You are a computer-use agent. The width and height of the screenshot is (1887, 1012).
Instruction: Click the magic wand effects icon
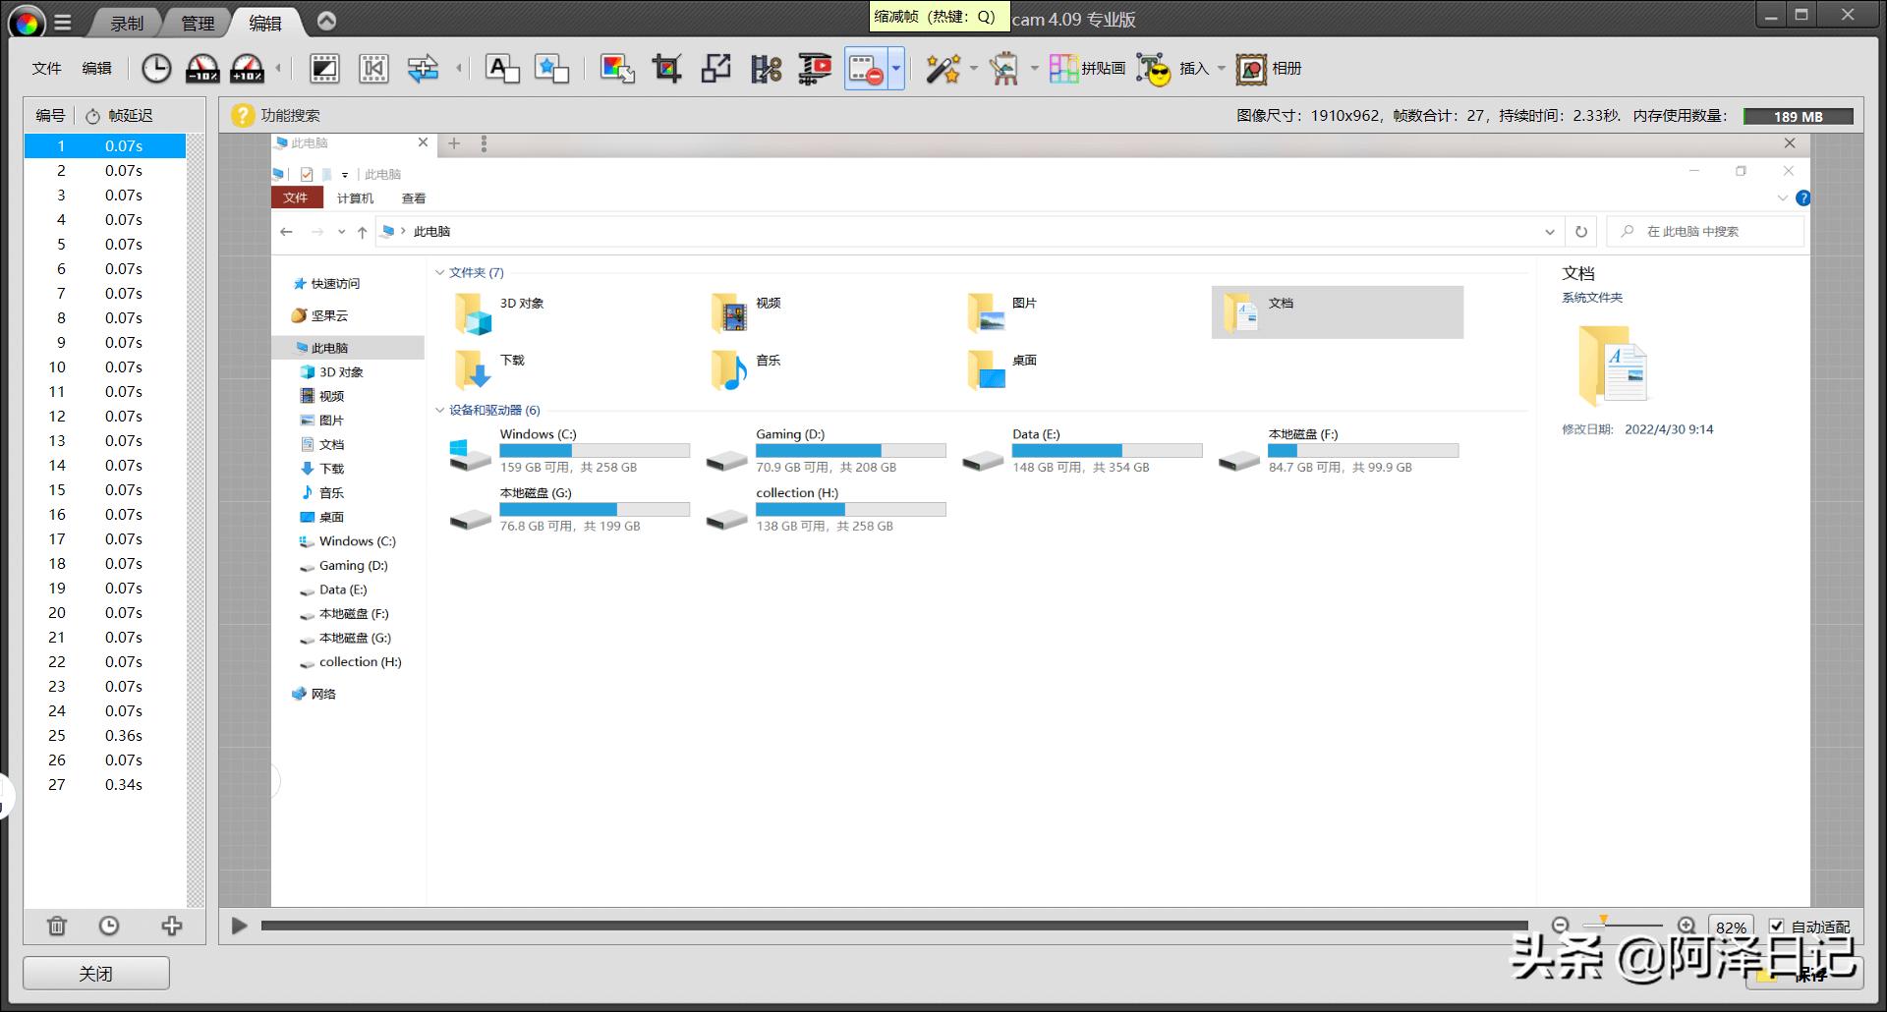[943, 69]
